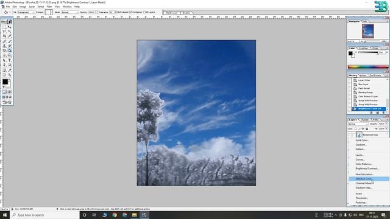
Task: Open the Filter menu
Action: 49,7
